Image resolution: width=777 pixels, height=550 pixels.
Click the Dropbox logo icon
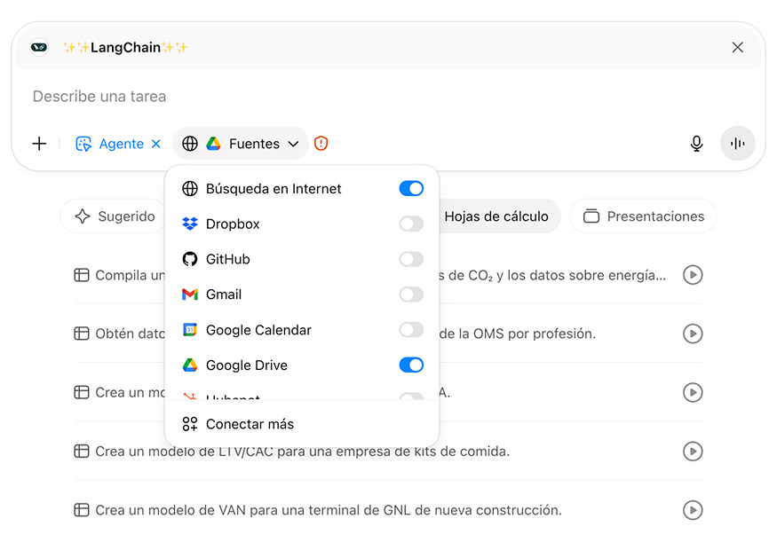[190, 224]
